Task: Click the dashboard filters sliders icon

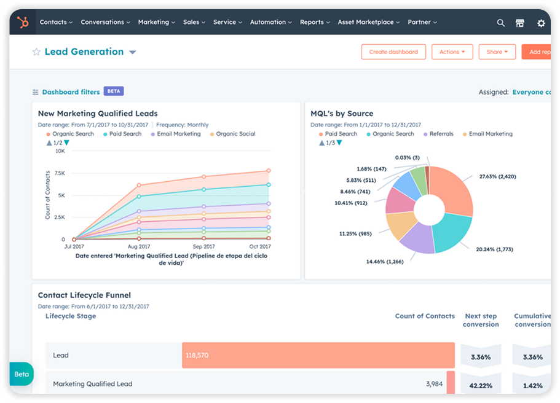Action: coord(36,92)
